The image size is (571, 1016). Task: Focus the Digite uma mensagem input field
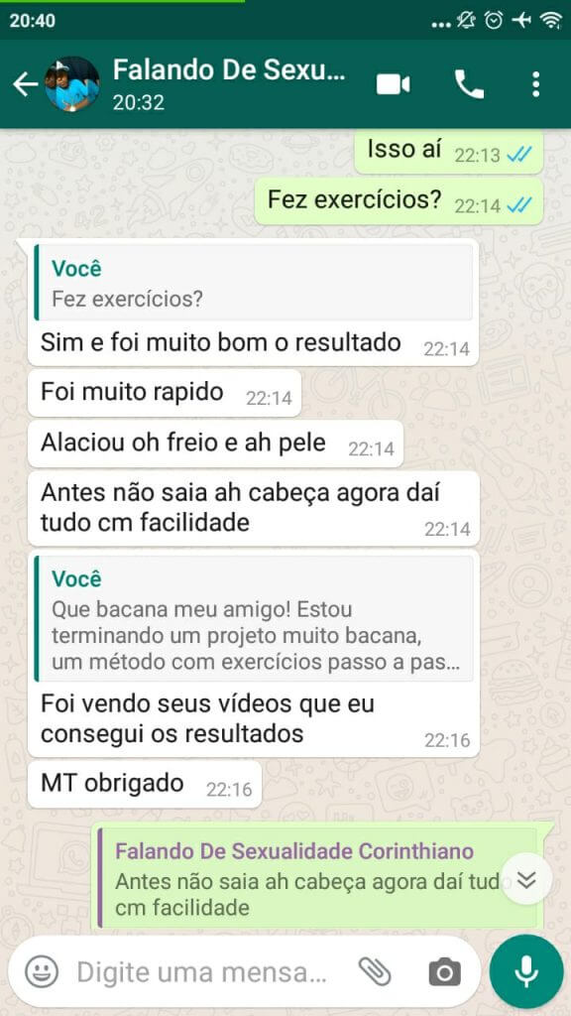[202, 972]
